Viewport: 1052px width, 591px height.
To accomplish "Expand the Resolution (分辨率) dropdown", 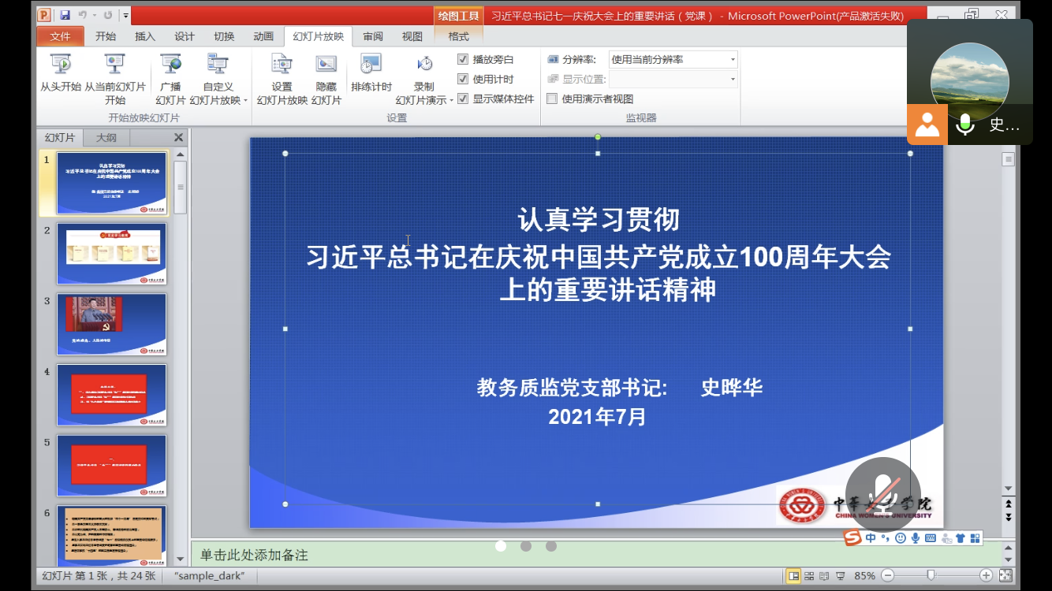I will 732,59.
